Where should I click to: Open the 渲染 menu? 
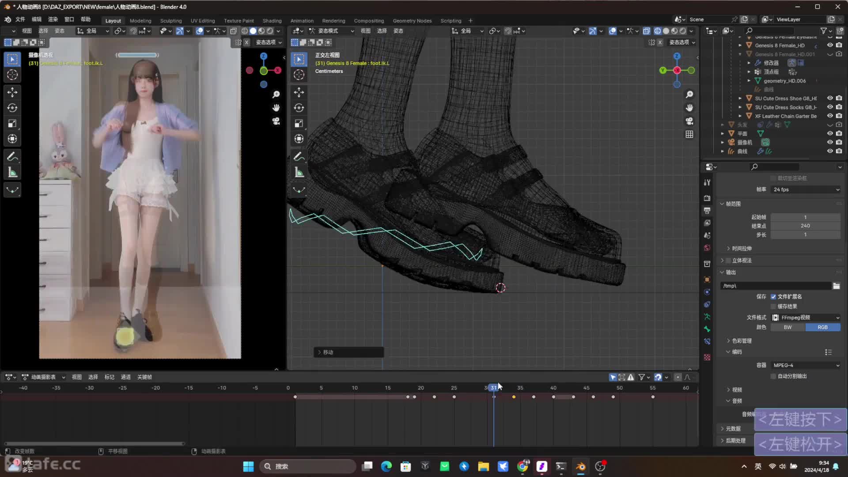tap(53, 19)
